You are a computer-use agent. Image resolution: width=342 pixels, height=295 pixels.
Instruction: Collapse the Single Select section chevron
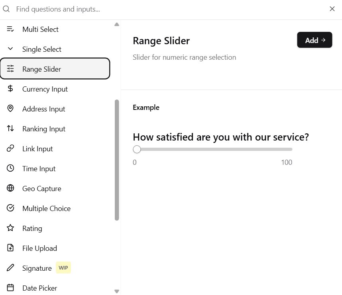point(9,49)
